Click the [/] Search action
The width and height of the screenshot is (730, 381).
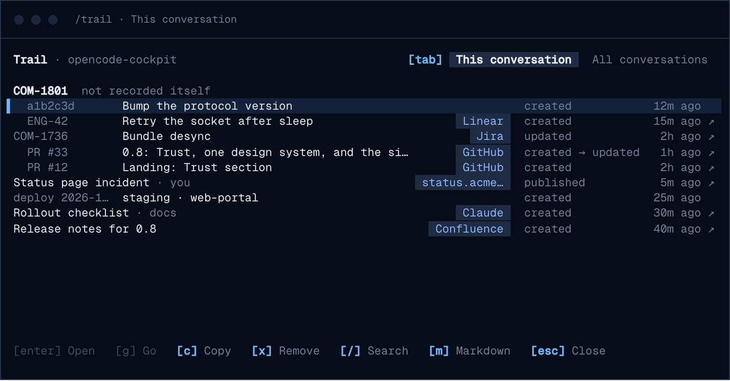click(x=374, y=351)
